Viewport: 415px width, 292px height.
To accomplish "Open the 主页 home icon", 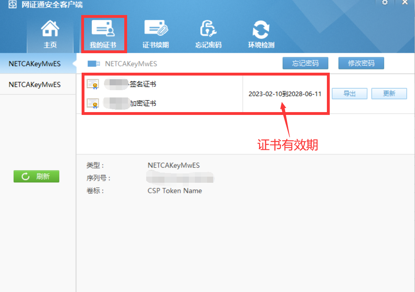I will tap(50, 28).
